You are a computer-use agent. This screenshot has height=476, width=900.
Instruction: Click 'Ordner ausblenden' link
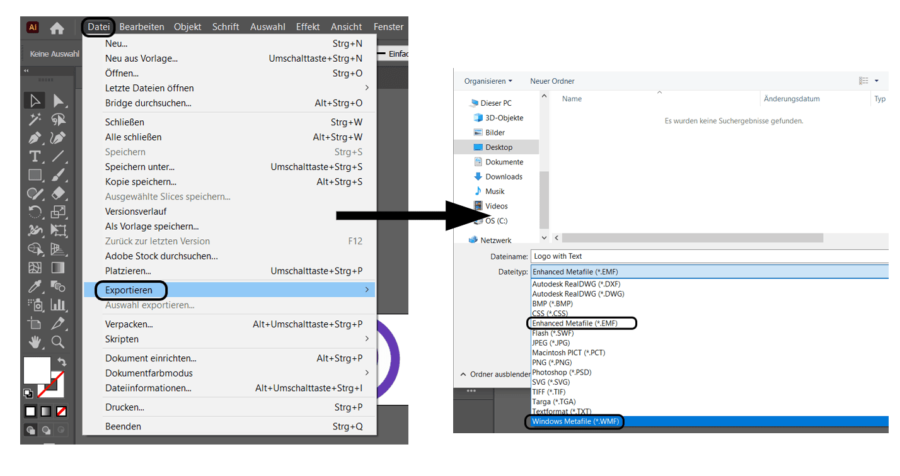tap(496, 375)
